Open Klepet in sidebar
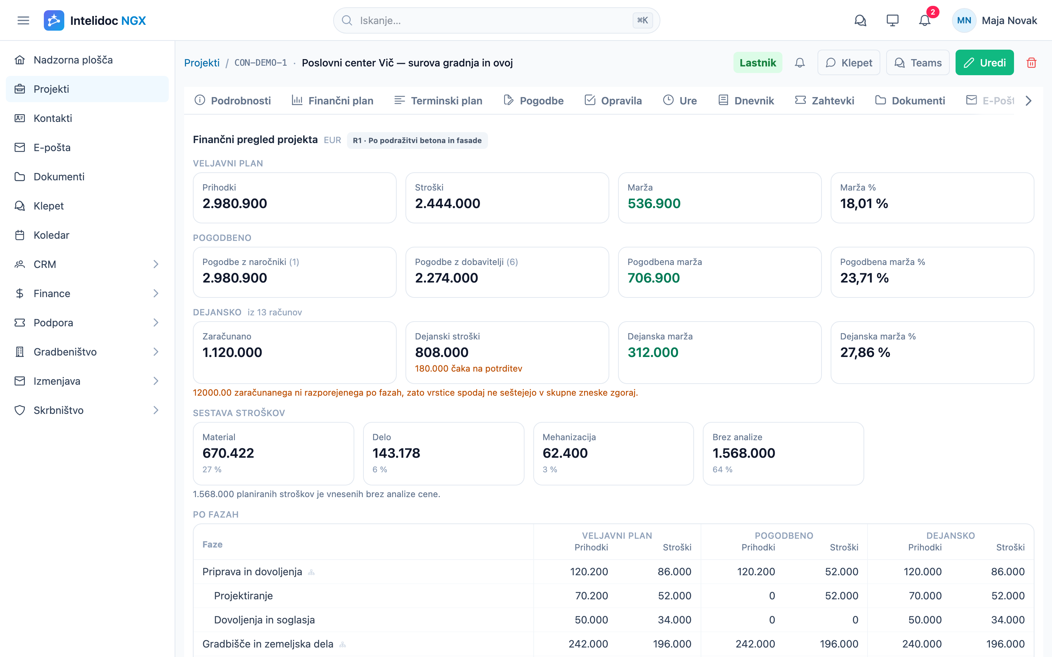The height and width of the screenshot is (657, 1052). click(x=87, y=206)
